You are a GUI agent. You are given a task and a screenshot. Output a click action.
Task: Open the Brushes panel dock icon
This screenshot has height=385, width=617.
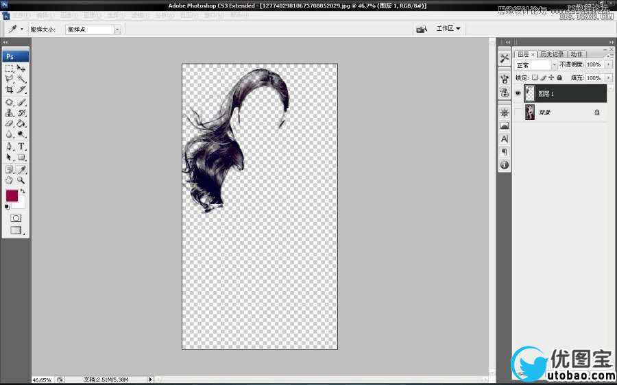click(505, 79)
